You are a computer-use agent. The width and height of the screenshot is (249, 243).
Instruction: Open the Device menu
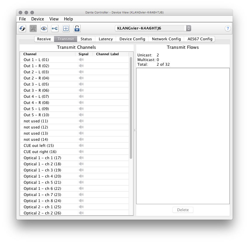point(38,19)
